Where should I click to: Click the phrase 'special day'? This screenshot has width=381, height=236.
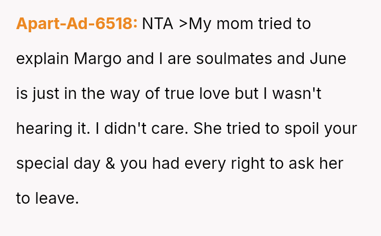coord(58,164)
